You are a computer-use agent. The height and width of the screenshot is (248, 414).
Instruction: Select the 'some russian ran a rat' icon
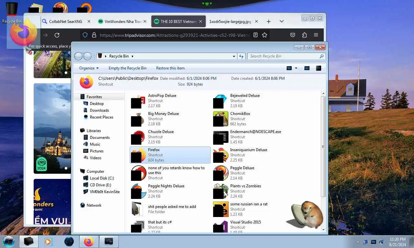coord(221,210)
